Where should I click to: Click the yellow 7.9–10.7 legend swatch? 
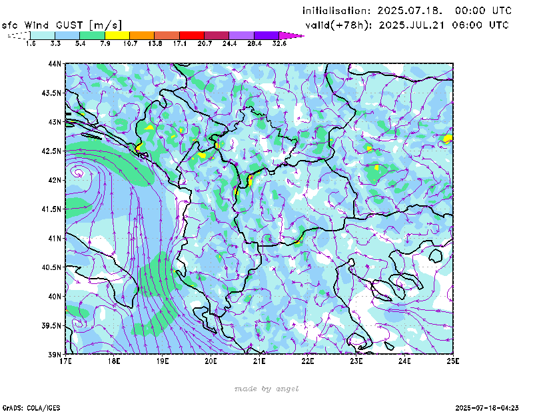coord(117,35)
